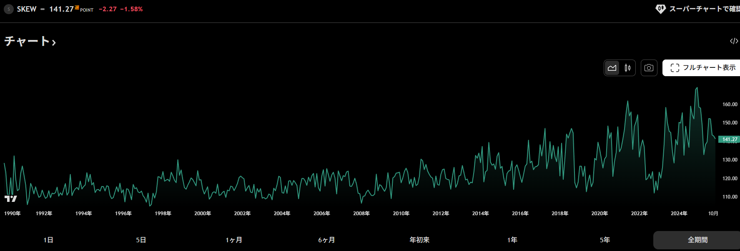Select the 全期間 time range
The image size is (740, 251).
tap(697, 240)
